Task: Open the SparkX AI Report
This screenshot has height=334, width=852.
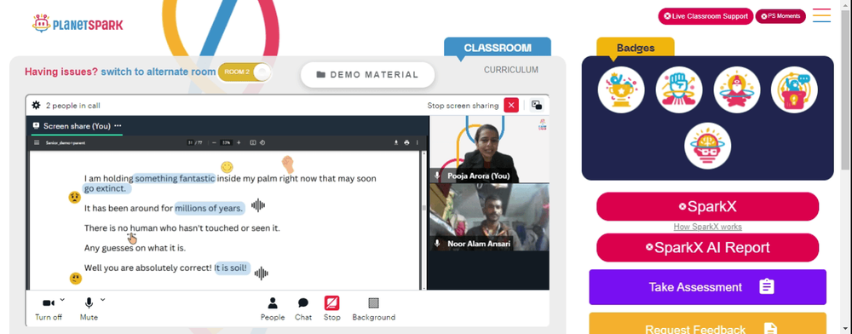Action: point(707,248)
